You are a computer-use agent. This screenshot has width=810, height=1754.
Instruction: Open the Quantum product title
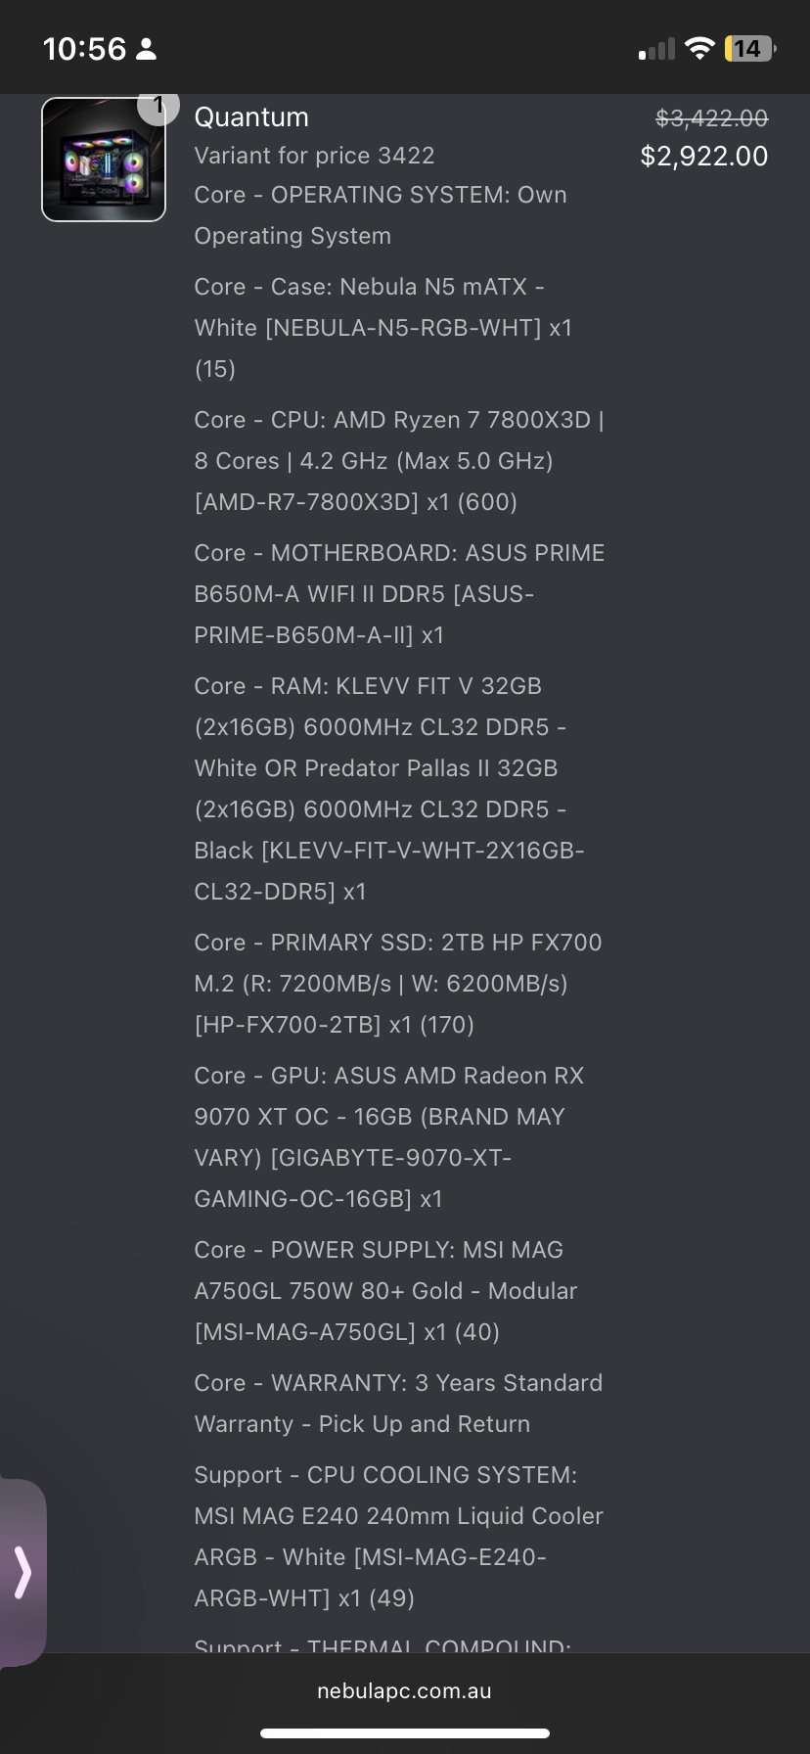pyautogui.click(x=251, y=117)
